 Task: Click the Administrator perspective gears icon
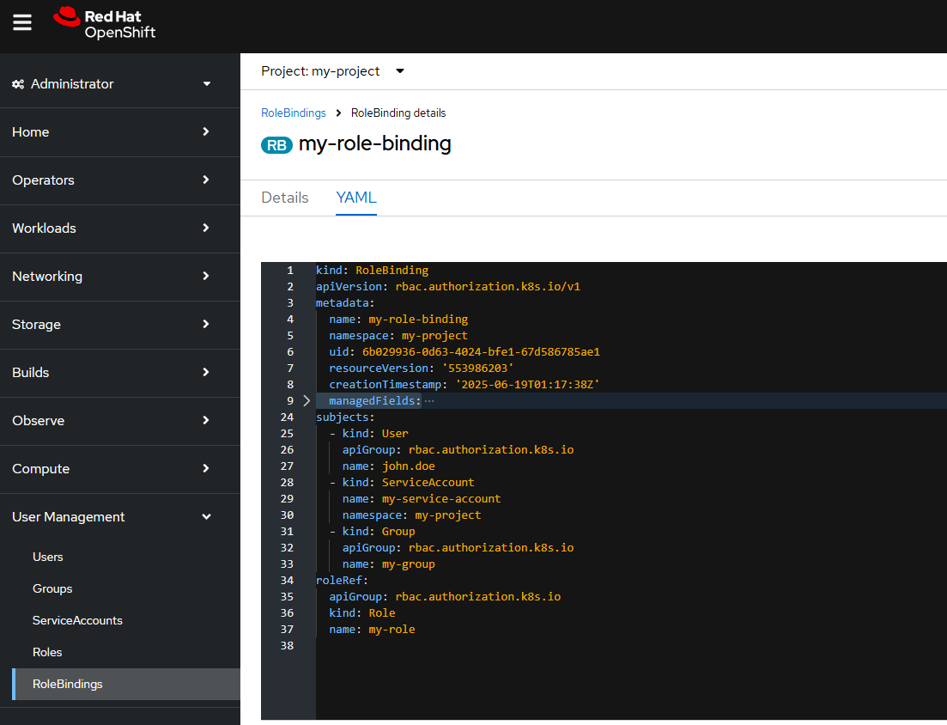tap(18, 84)
